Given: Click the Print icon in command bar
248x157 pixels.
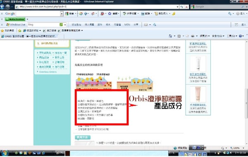Looking at the screenshot, I should 193,36.
